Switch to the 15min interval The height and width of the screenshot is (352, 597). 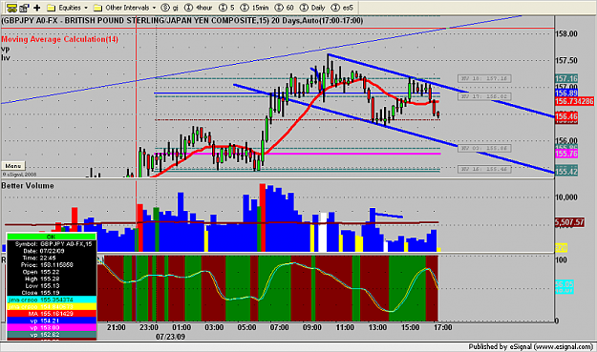255,8
